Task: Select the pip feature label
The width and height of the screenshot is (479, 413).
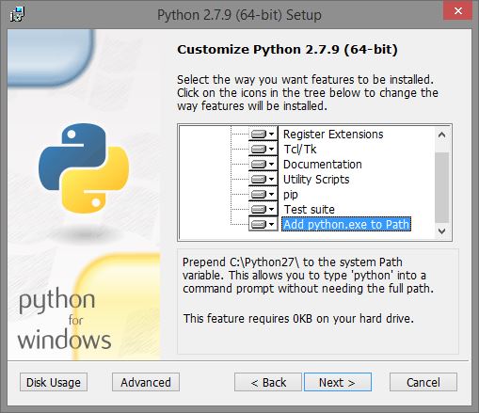Action: pyautogui.click(x=291, y=195)
